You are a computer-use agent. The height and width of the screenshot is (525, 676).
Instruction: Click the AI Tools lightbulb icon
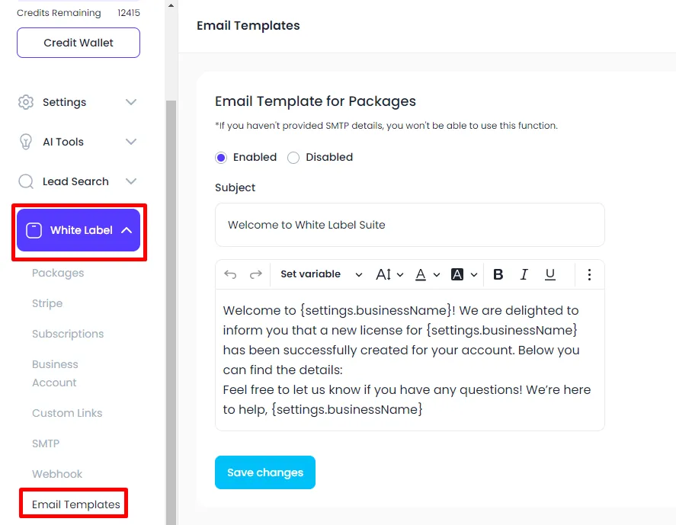click(26, 142)
